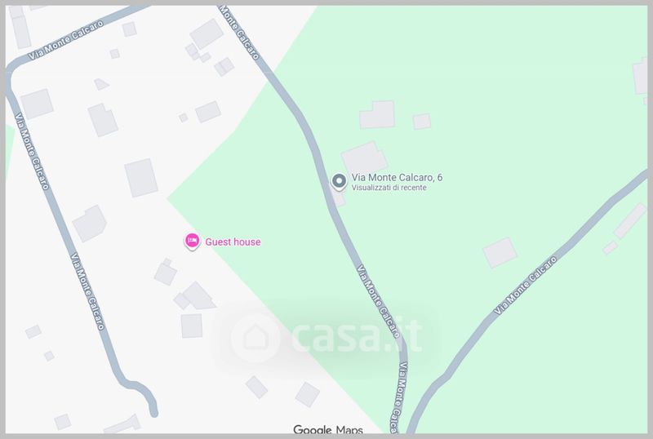
Task: Click the road label on the right diagonal road
Action: pyautogui.click(x=525, y=285)
